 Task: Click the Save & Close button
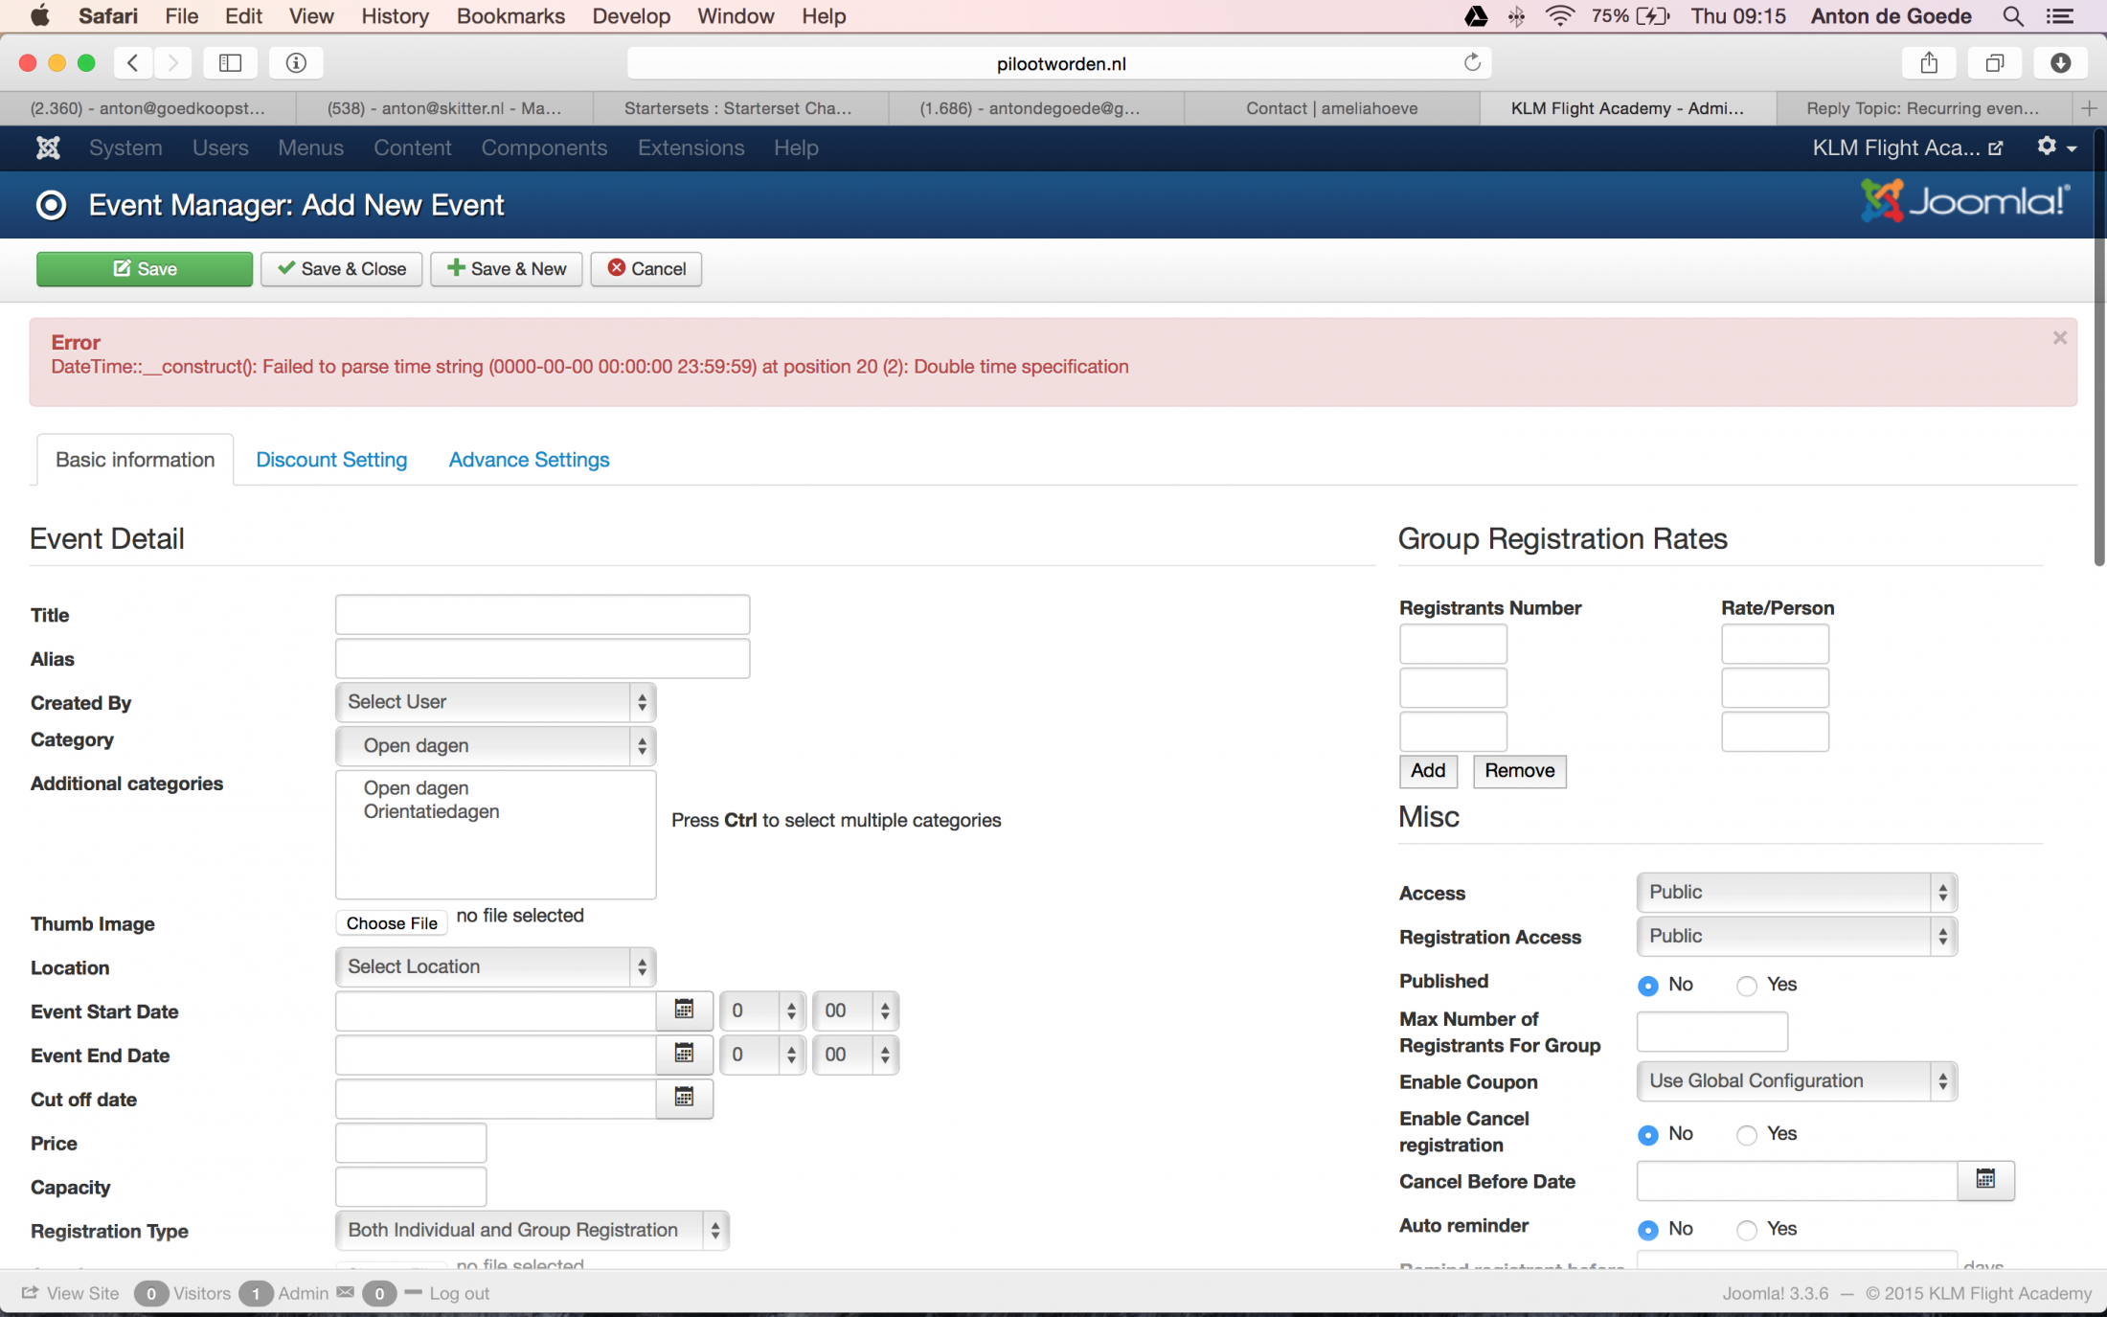(342, 269)
